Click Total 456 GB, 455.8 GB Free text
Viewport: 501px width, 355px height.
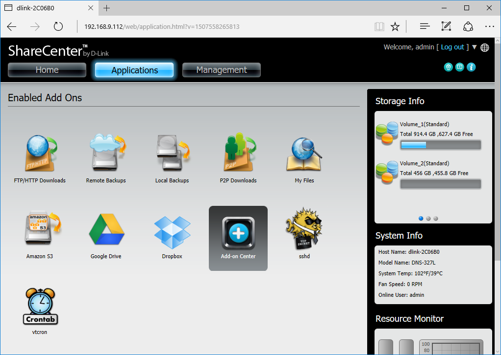point(434,173)
